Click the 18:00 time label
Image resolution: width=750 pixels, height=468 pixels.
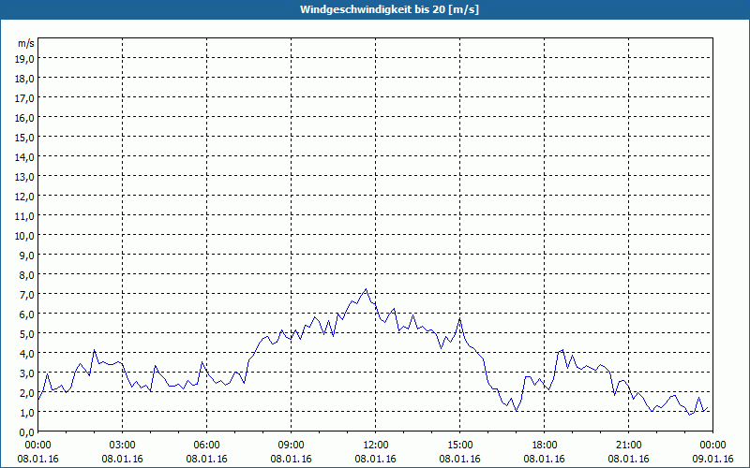[x=545, y=446]
